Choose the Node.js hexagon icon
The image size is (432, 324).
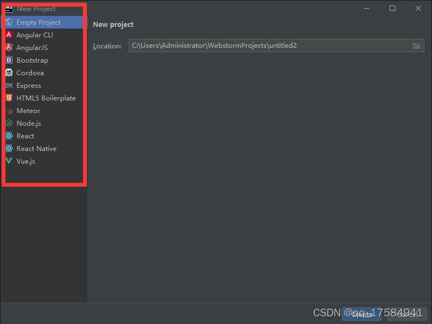point(9,124)
